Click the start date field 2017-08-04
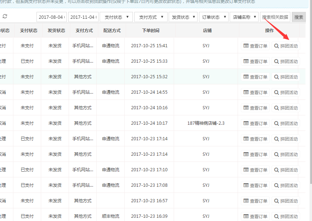Viewport: 312px width, 221px height. [52, 17]
